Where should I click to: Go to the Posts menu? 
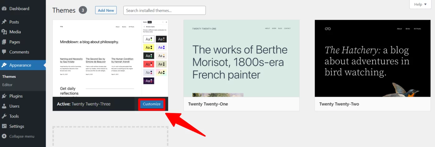pyautogui.click(x=14, y=22)
